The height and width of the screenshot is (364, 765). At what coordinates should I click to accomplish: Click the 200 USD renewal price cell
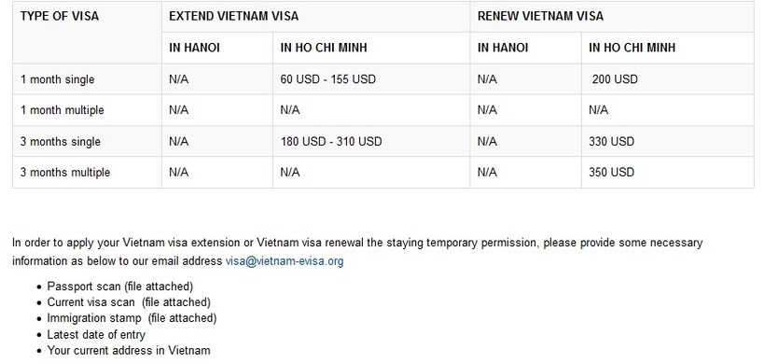667,79
